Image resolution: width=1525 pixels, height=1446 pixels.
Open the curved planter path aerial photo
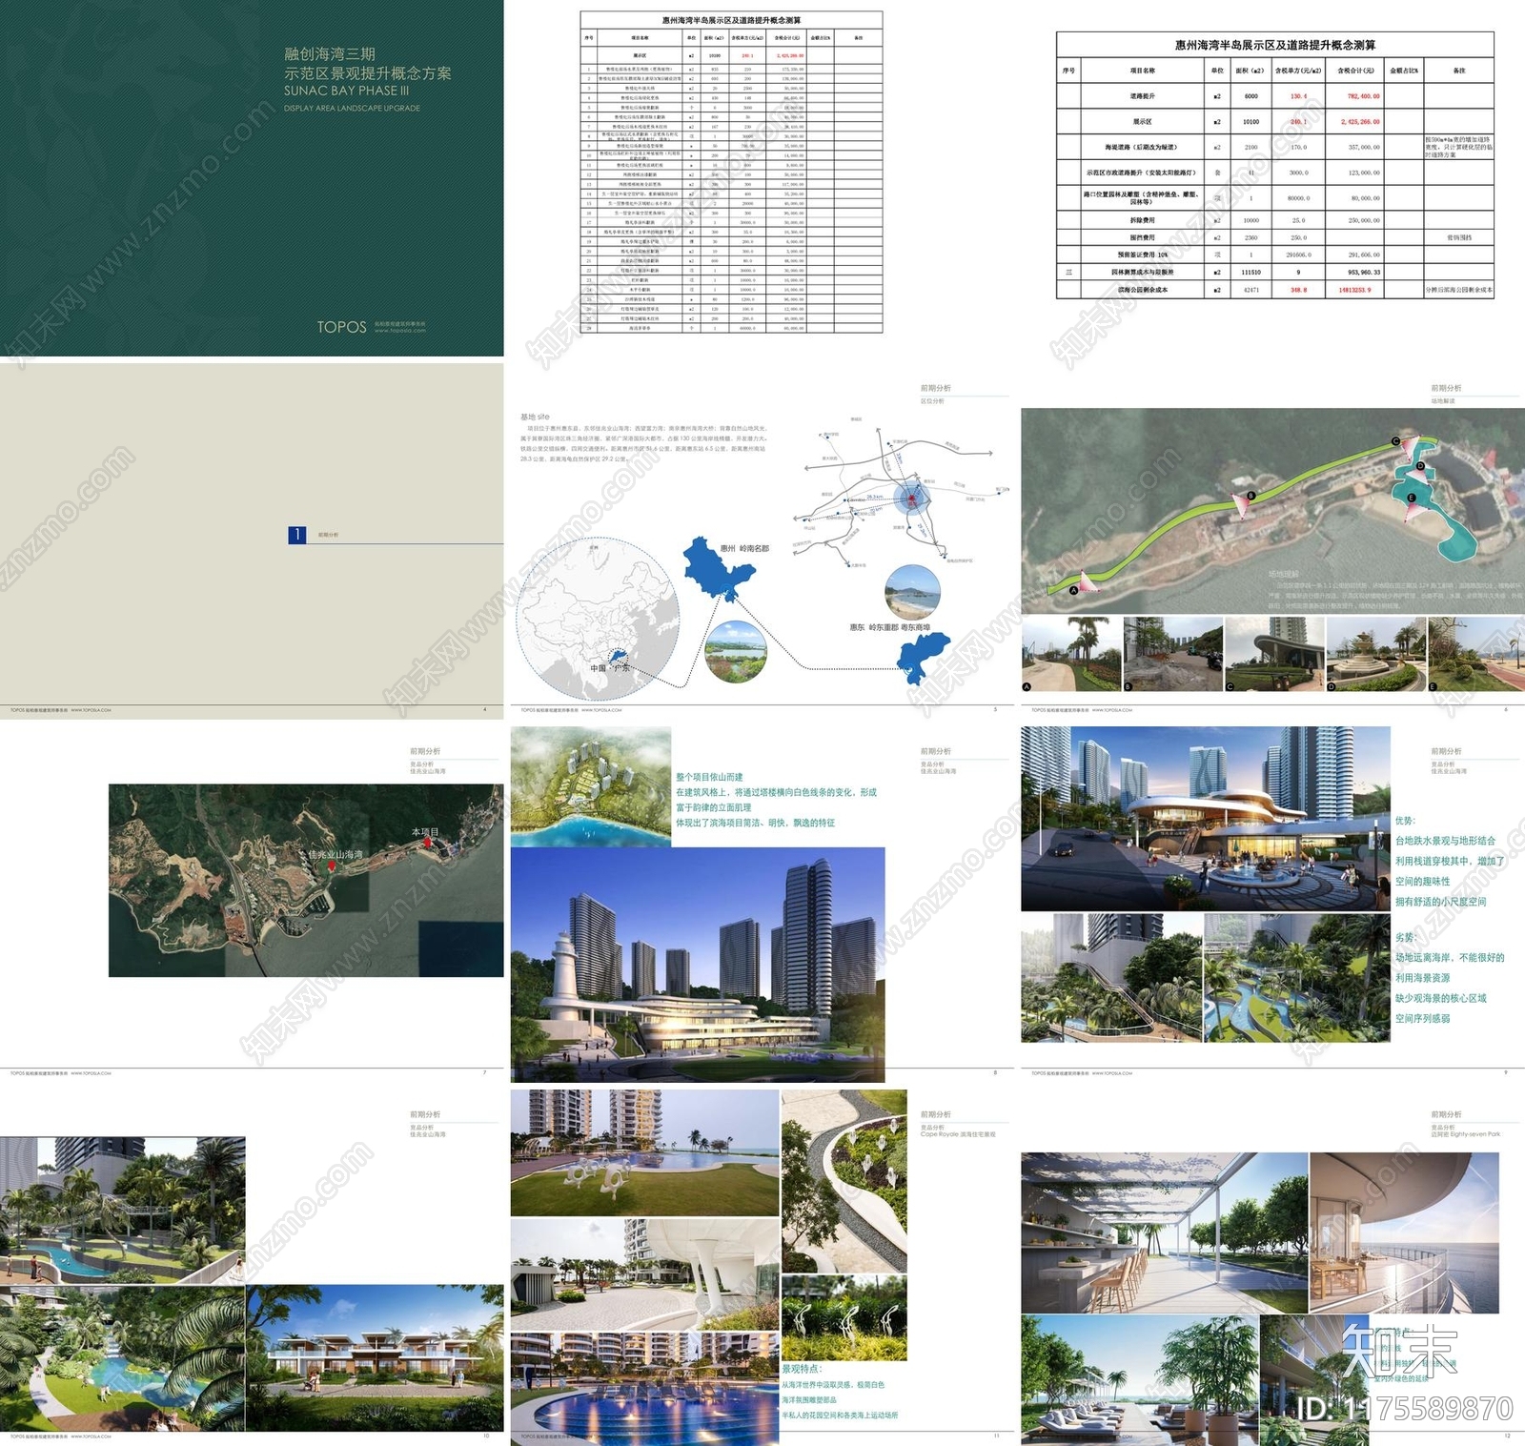(x=844, y=1181)
